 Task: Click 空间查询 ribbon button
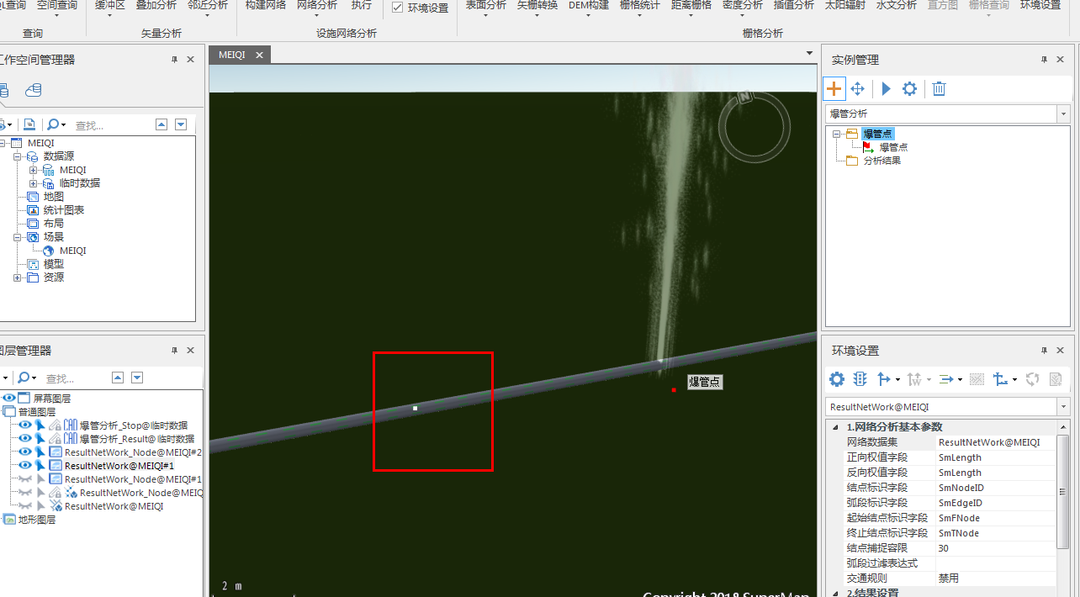[57, 5]
